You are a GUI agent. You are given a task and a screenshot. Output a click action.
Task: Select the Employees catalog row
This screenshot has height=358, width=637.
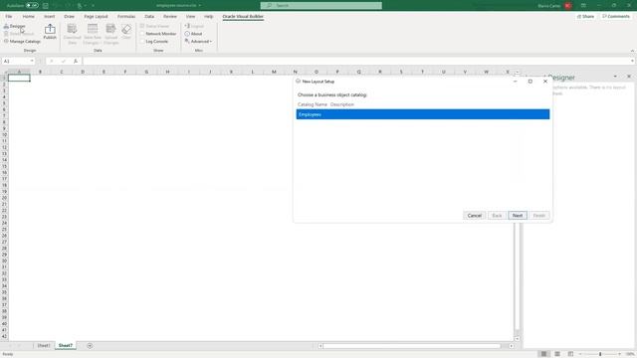pyautogui.click(x=423, y=114)
